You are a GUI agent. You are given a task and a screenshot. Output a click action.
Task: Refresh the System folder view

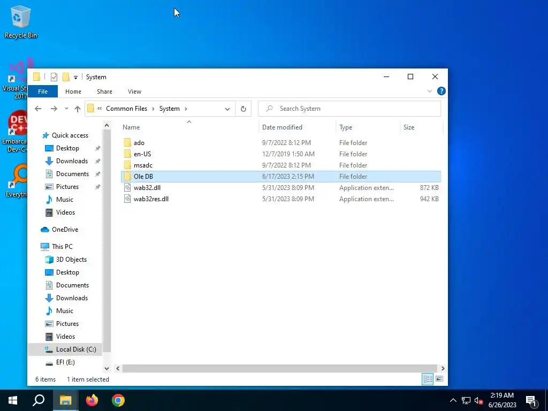[243, 109]
